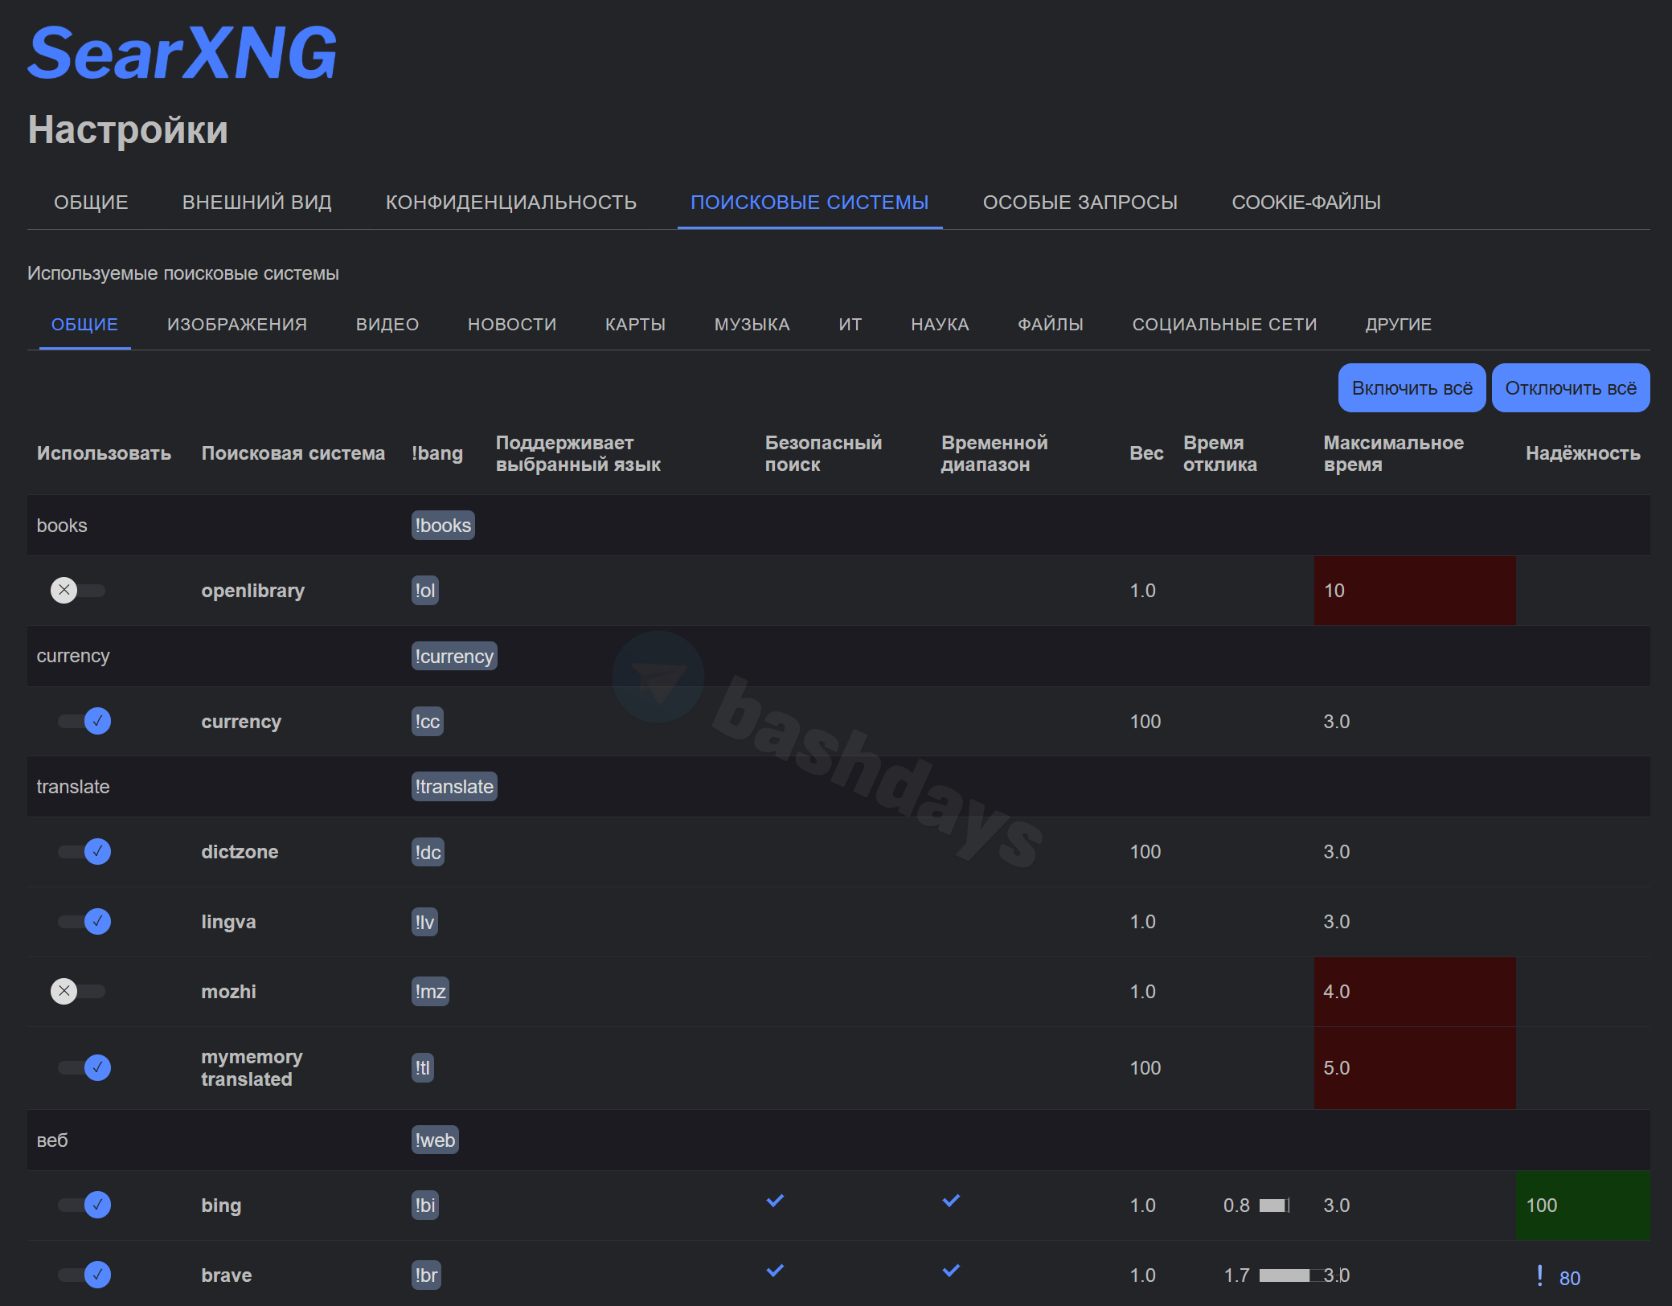Click the brave response time bar

(x=1284, y=1275)
